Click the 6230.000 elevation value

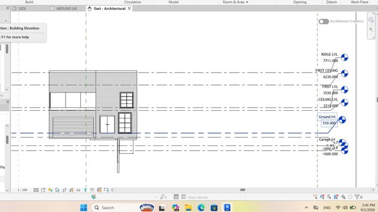[331, 77]
